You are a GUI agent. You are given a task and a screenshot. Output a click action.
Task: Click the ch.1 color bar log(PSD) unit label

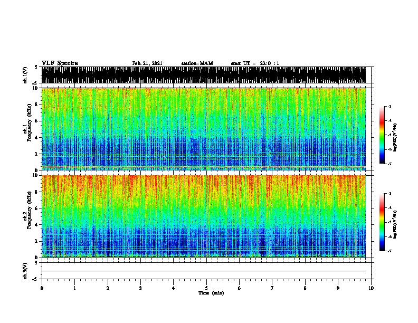(x=395, y=137)
